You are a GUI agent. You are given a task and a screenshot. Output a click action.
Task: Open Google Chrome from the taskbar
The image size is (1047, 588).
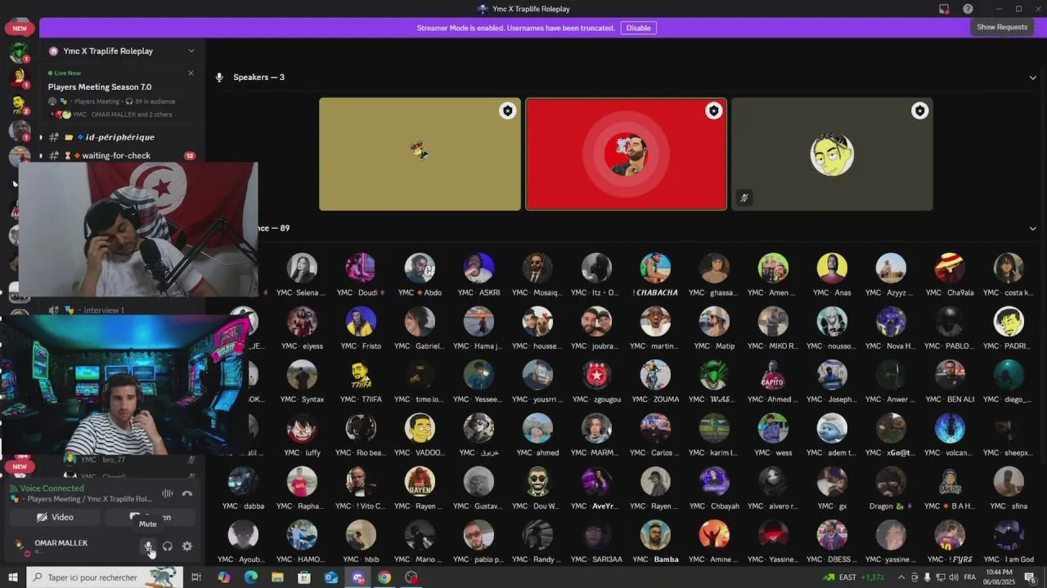coord(384,577)
